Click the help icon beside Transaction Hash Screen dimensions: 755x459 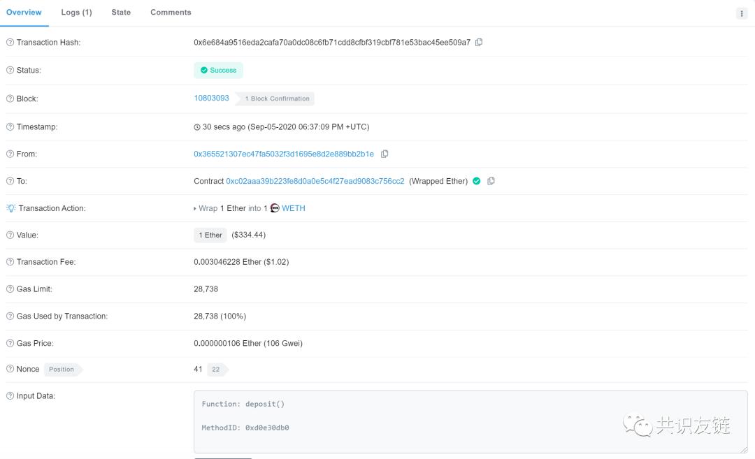(x=10, y=43)
